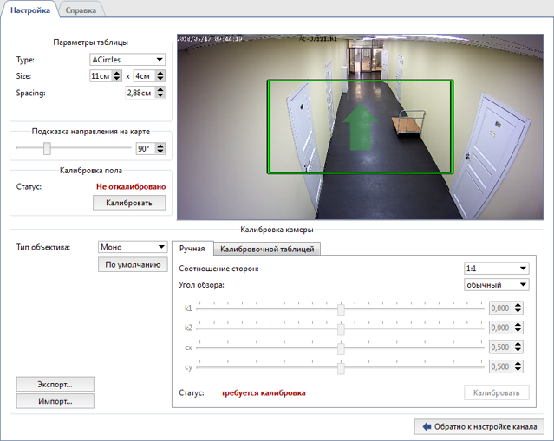Click the Импорт... button
Image resolution: width=554 pixels, height=441 pixels.
point(55,401)
